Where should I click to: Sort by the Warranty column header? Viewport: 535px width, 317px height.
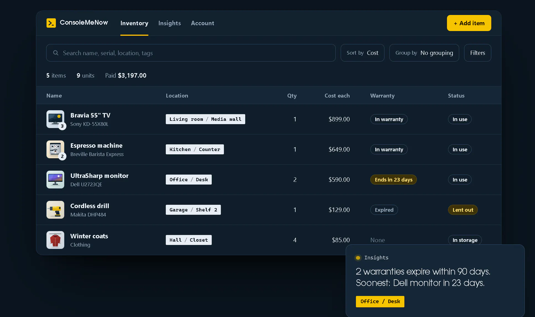coord(382,96)
